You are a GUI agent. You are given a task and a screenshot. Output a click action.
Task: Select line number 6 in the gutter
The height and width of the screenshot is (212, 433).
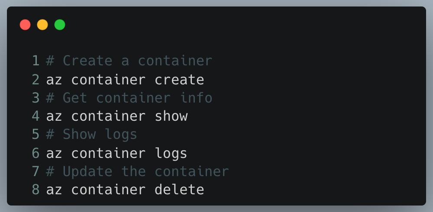[36, 153]
